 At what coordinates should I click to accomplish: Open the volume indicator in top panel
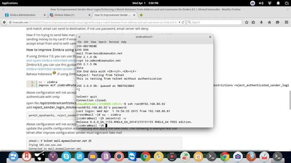coord(261,3)
